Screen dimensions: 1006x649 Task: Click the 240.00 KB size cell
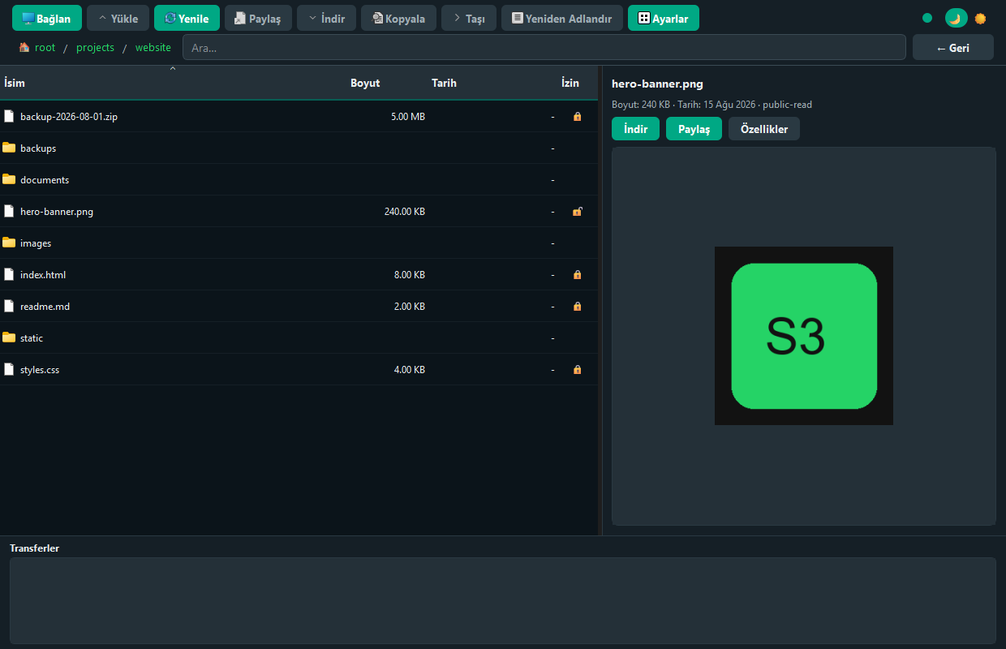pyautogui.click(x=405, y=212)
